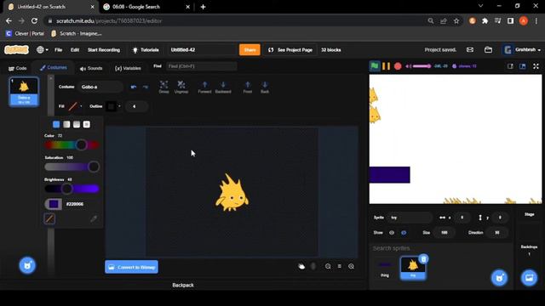Click the project title field Untitled-42
545x306 pixels.
click(202, 50)
